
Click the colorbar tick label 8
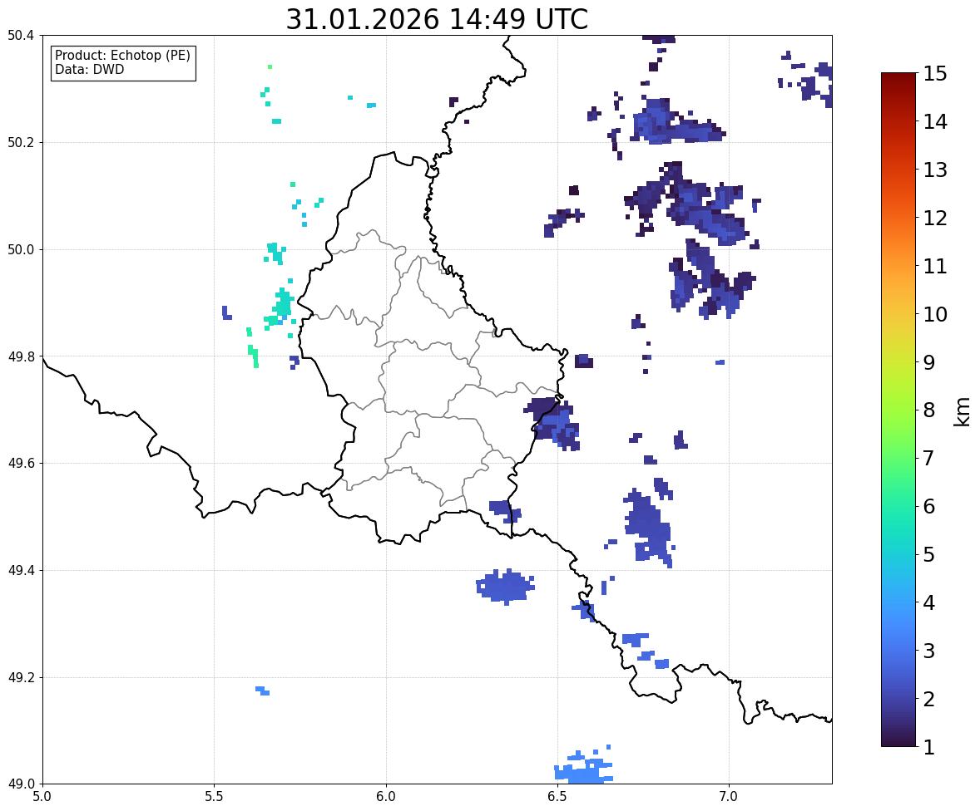point(929,410)
